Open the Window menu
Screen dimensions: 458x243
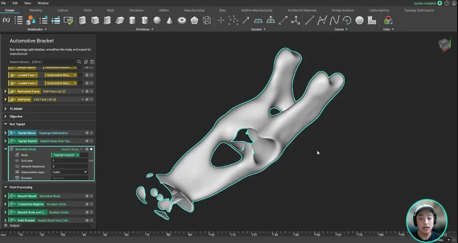[43, 3]
